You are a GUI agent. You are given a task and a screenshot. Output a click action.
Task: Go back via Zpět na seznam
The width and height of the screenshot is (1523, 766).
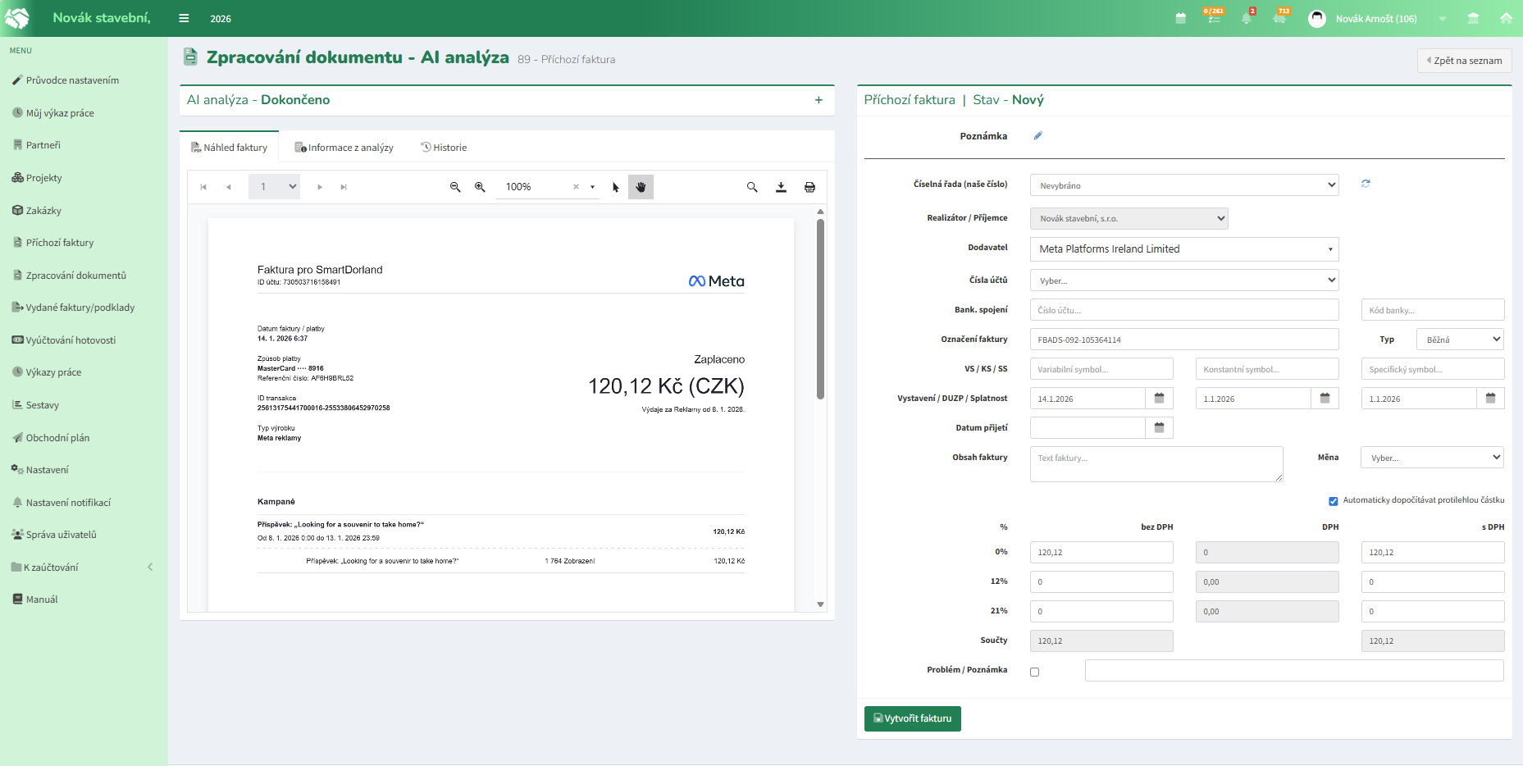pyautogui.click(x=1464, y=61)
